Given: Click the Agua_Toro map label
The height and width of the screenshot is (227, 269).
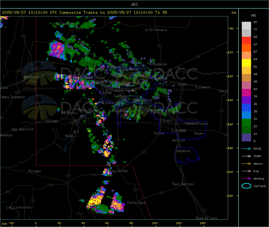Looking at the screenshot, I should click(32, 77).
